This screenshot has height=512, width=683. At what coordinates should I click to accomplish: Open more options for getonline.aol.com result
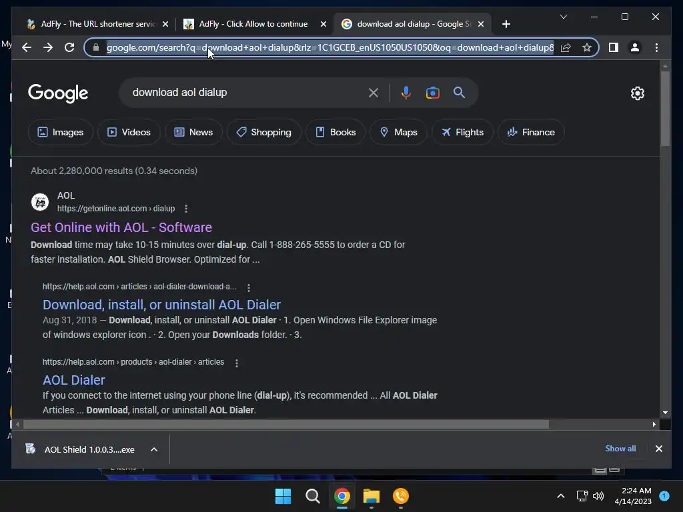(186, 209)
